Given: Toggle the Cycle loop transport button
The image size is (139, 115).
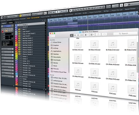Looking at the screenshot, I should point(54,12).
